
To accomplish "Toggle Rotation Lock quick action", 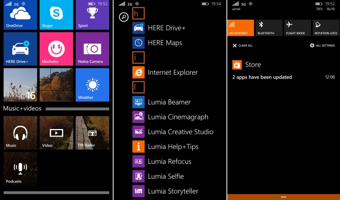I will (x=326, y=28).
